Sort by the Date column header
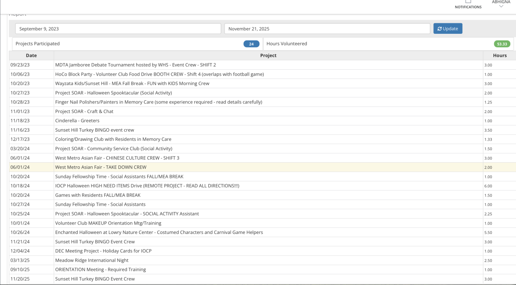Viewport: 516px width, 285px height. (x=31, y=56)
